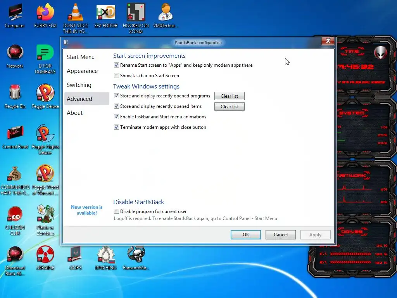Click the F:\ drive usage bar

click(350, 254)
